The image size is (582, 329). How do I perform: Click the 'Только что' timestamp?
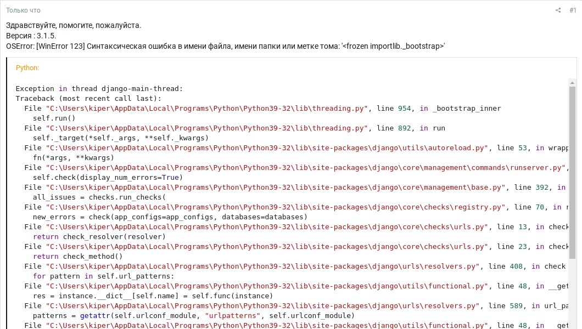(23, 10)
